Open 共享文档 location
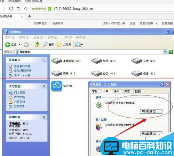The width and height of the screenshot is (174, 156). (19, 102)
